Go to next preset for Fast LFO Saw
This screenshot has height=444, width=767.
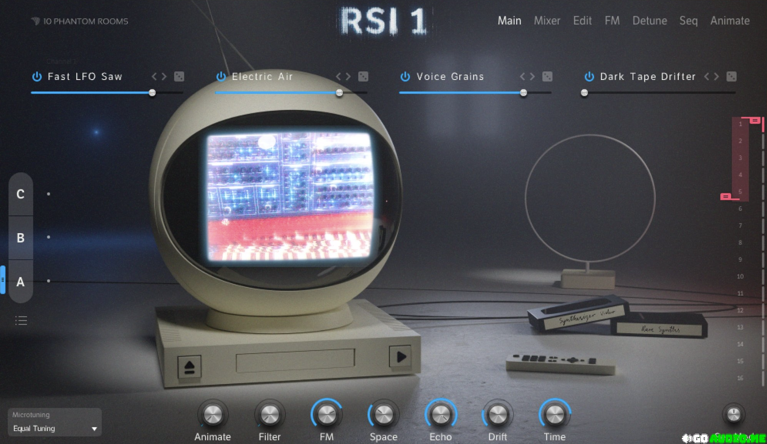[x=164, y=77]
